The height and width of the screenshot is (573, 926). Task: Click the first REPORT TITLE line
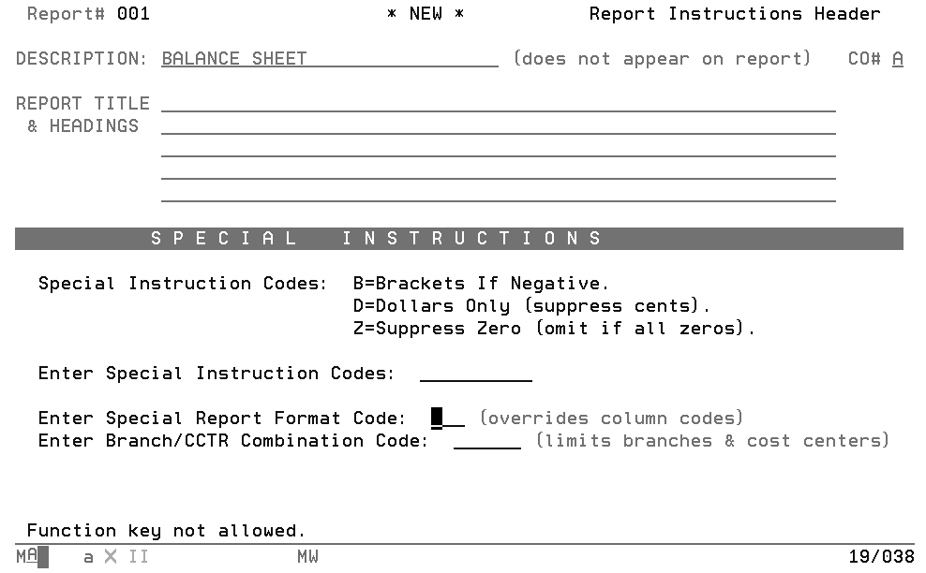(x=499, y=104)
